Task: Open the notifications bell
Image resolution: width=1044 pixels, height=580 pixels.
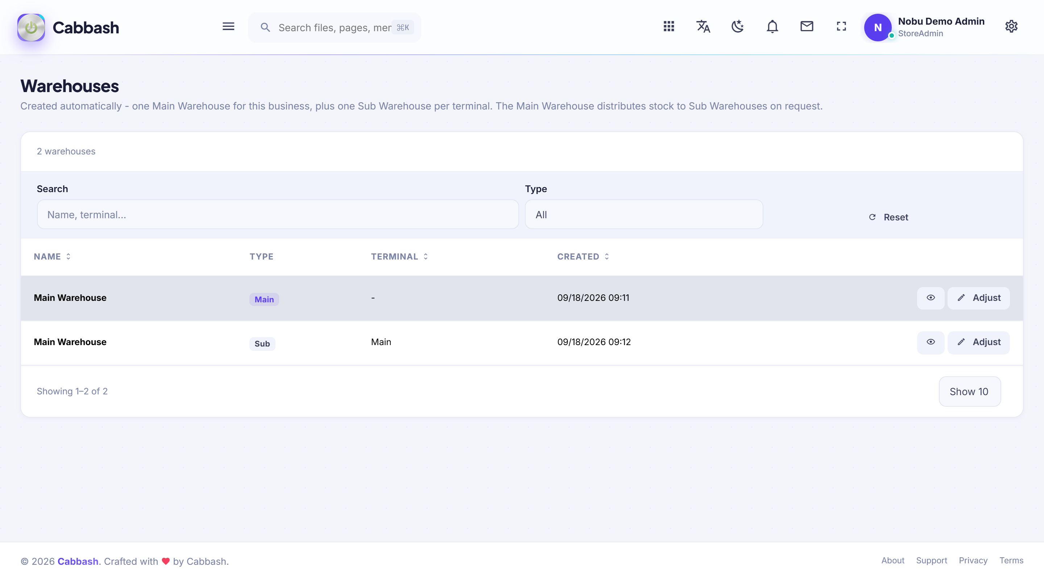Action: (x=772, y=27)
